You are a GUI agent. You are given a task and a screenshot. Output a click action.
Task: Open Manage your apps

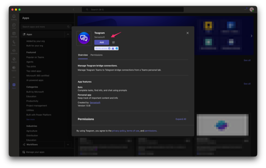tap(35, 152)
